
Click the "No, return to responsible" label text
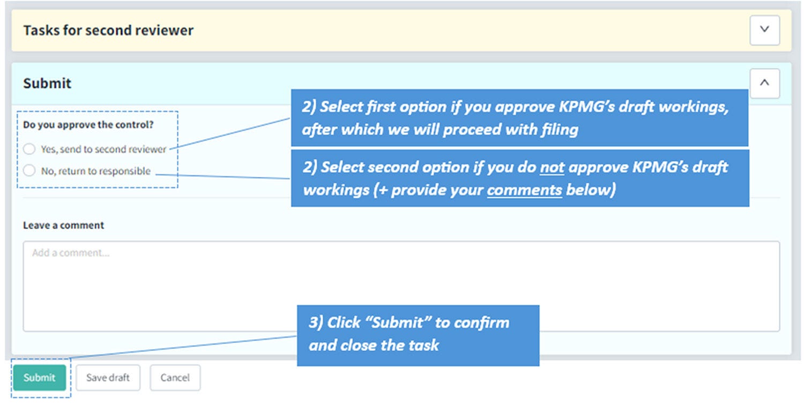(96, 171)
